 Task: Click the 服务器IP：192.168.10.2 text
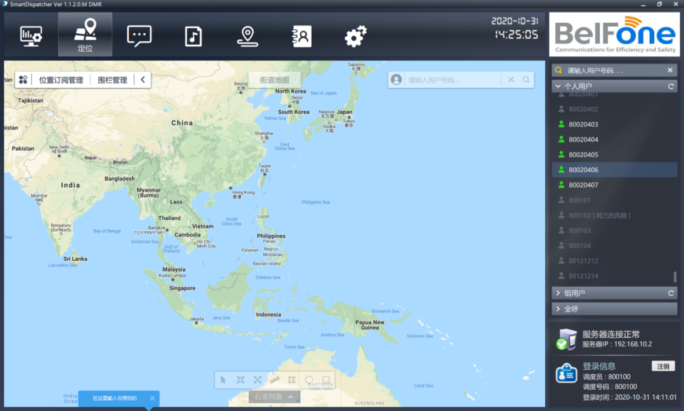coord(617,345)
